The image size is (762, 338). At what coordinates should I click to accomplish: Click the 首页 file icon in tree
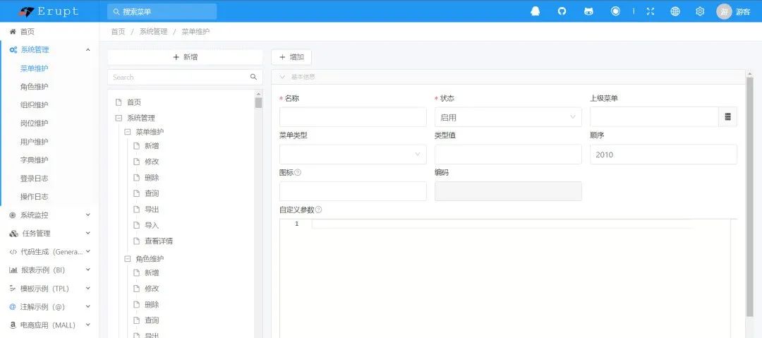118,102
